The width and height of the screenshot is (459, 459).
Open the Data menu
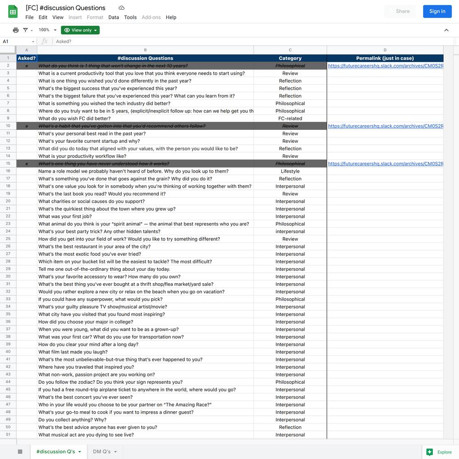point(113,17)
